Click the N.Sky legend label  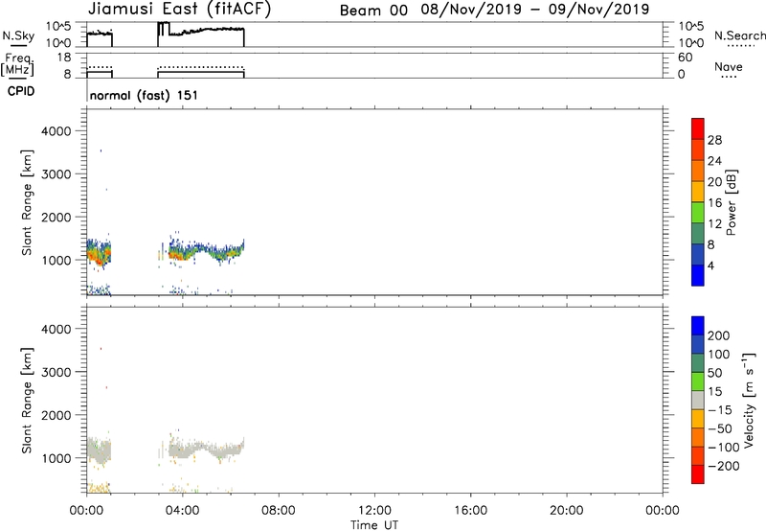pos(18,35)
